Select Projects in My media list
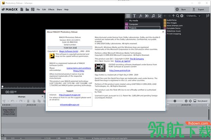Screen dimensions: 211x140 (x=143, y=28)
